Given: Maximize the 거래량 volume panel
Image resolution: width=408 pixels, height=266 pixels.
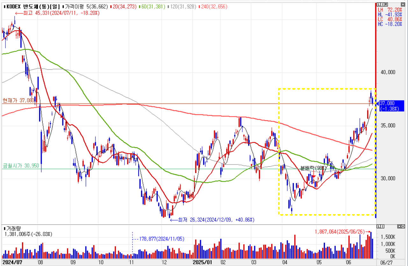Looking at the screenshot, I should pos(399,226).
